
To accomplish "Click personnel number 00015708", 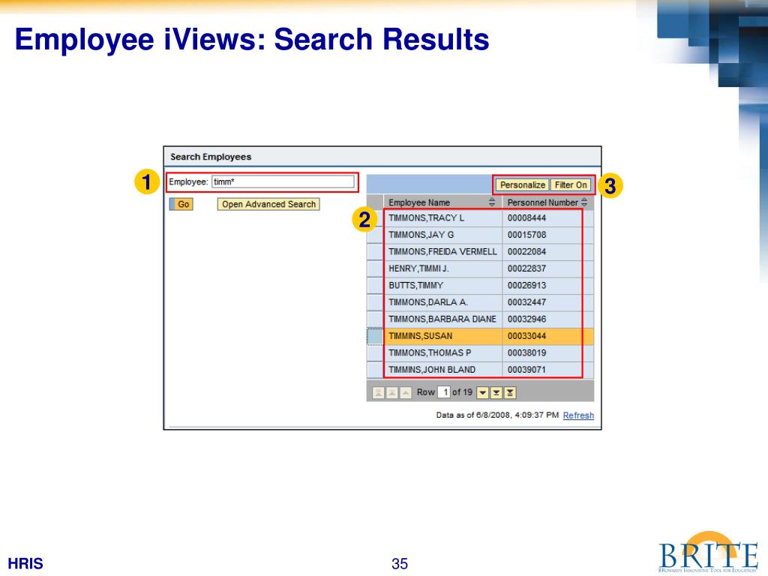I will (526, 235).
